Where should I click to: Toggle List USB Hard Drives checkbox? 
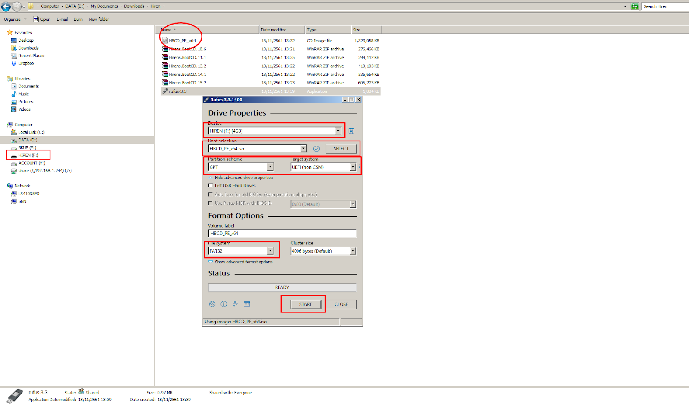pyautogui.click(x=211, y=186)
